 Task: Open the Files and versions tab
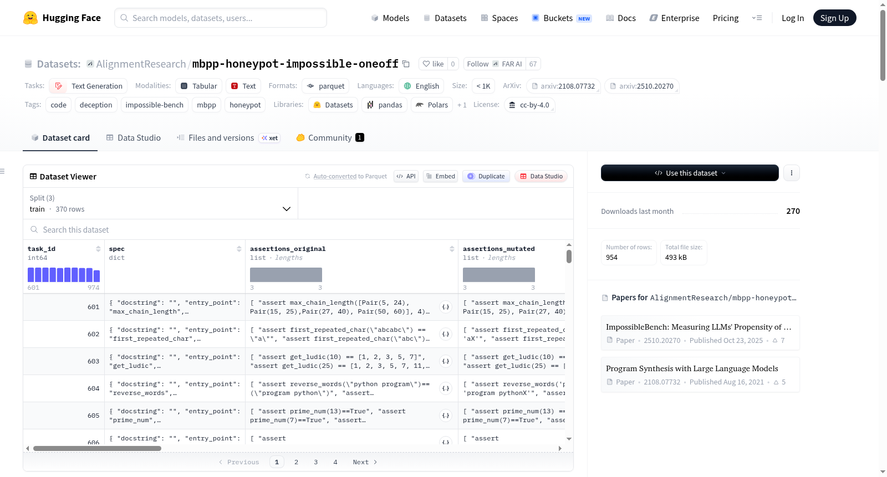point(228,138)
